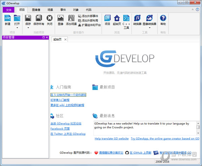This screenshot has height=166, width=202.
Task: Click the GDevelop title bar app icon
Action: pos(3,3)
